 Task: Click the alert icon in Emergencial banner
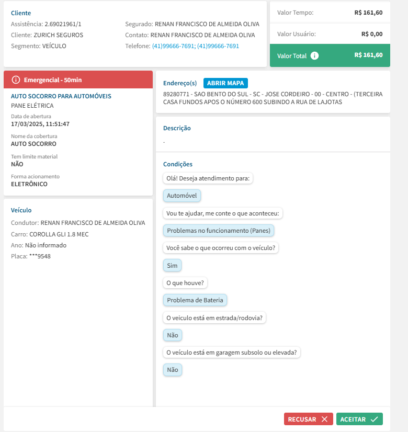16,80
